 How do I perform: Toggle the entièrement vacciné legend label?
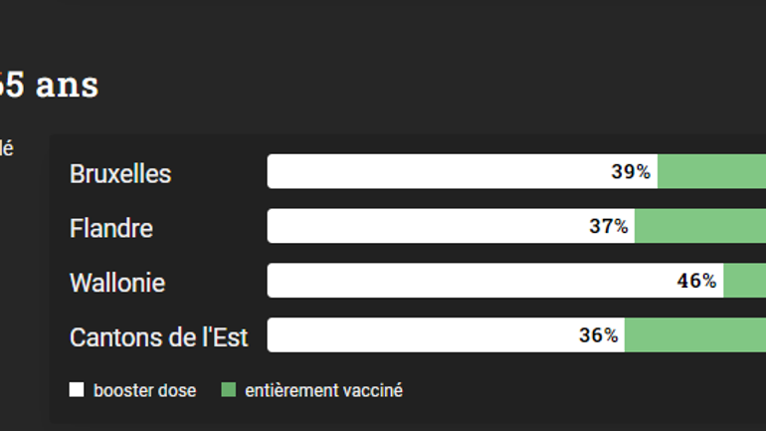click(x=323, y=390)
